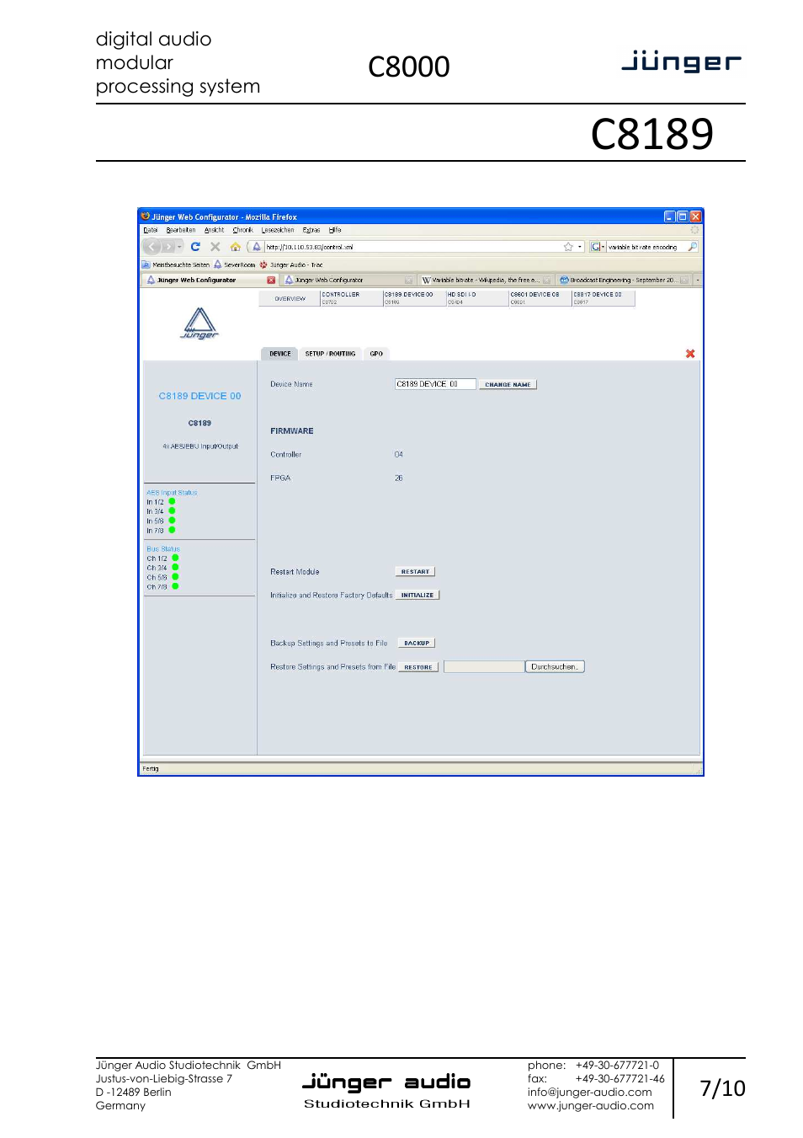Open the Hilfe menu
The width and height of the screenshot is (803, 1138).
click(x=335, y=230)
